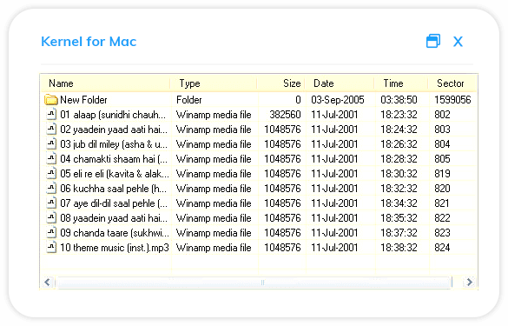Screen dimensions: 508x326
Task: Click sector value 805
Action: 442,159
